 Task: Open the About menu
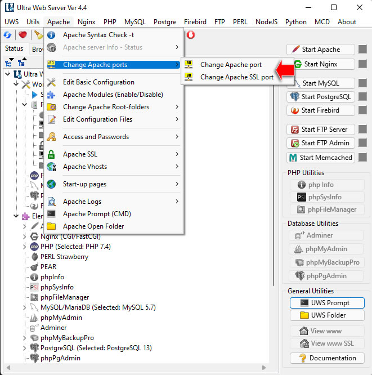(347, 22)
